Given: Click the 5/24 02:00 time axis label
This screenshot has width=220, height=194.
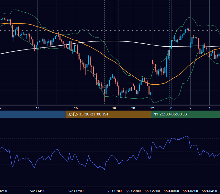Looking at the screenshot, I should (190, 191).
